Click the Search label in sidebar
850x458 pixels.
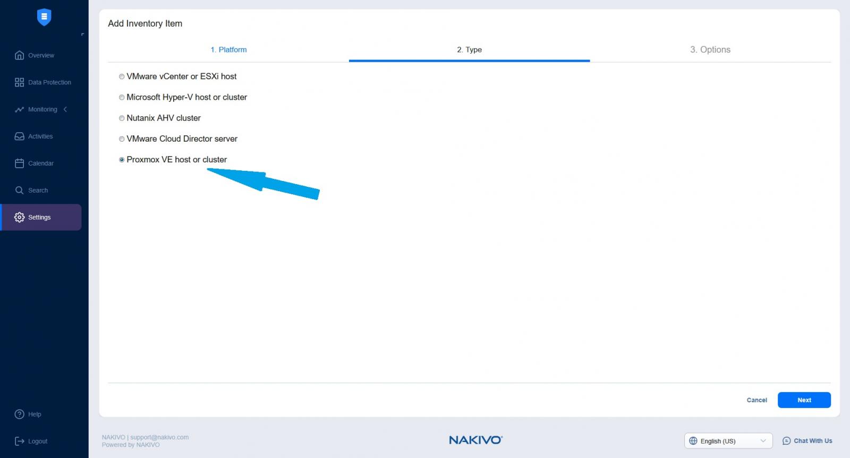pos(38,191)
